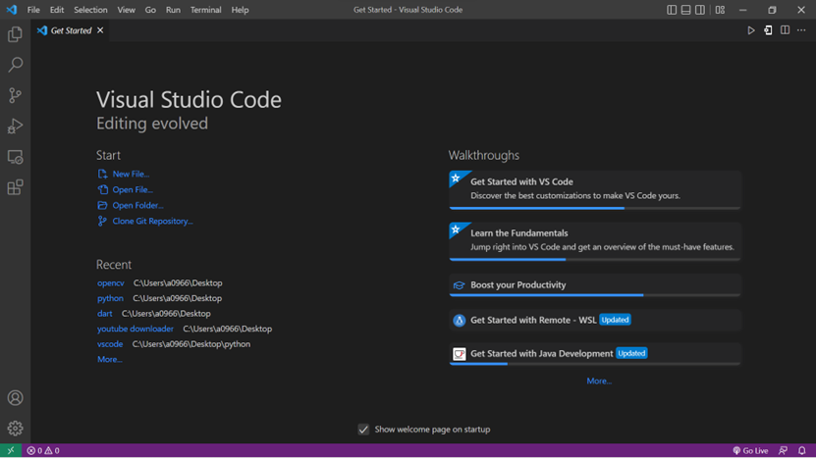The height and width of the screenshot is (458, 816).
Task: Split the editor to the right
Action: click(785, 30)
